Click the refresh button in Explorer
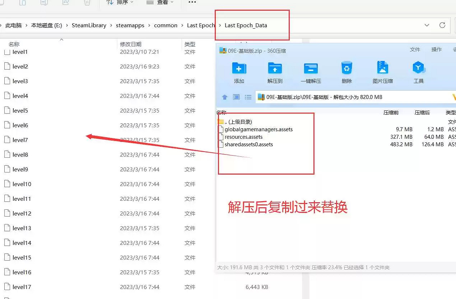 pos(442,25)
